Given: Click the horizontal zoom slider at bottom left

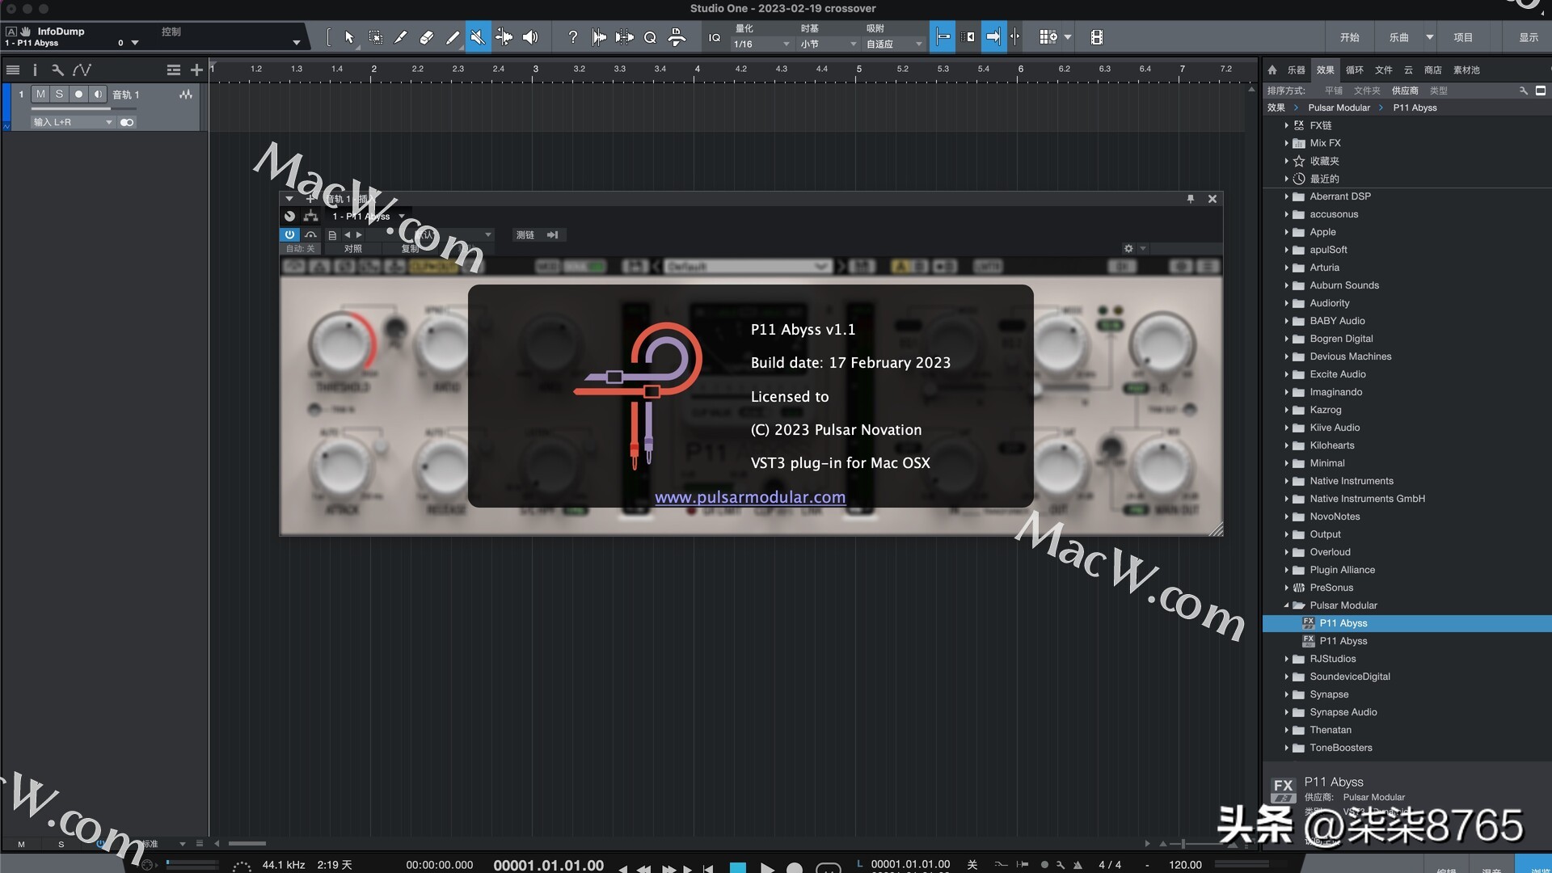Looking at the screenshot, I should click(x=247, y=843).
